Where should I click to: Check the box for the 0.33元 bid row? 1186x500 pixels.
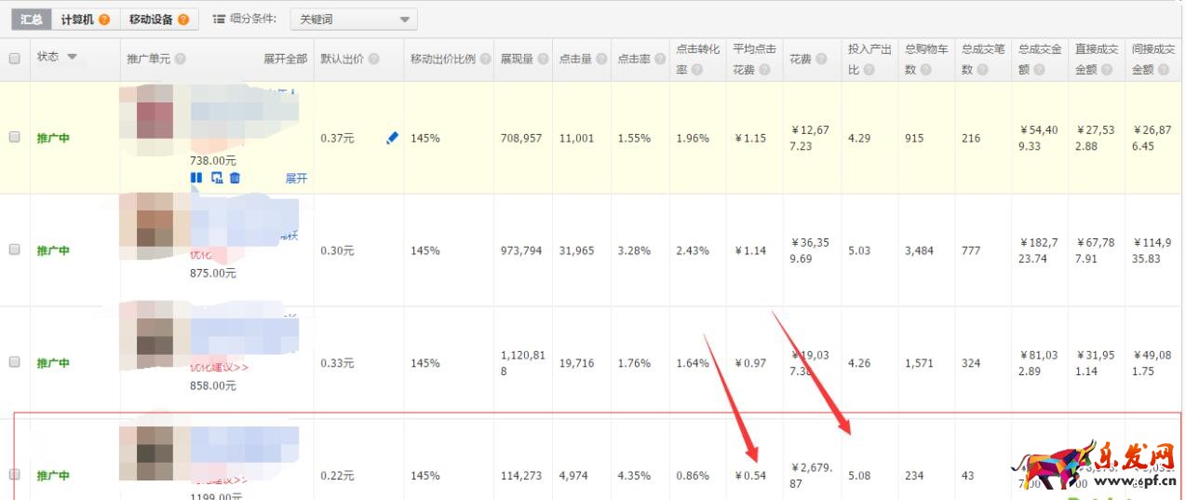[14, 362]
